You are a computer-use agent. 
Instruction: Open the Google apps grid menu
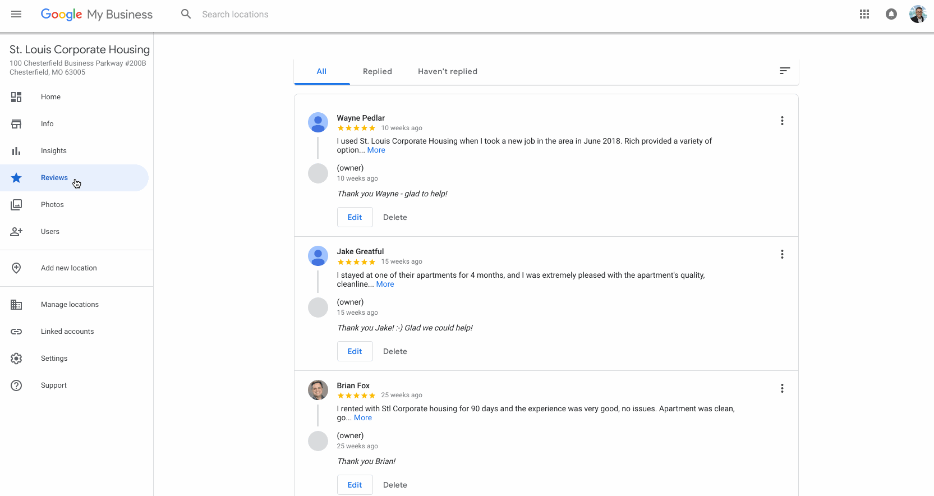864,14
